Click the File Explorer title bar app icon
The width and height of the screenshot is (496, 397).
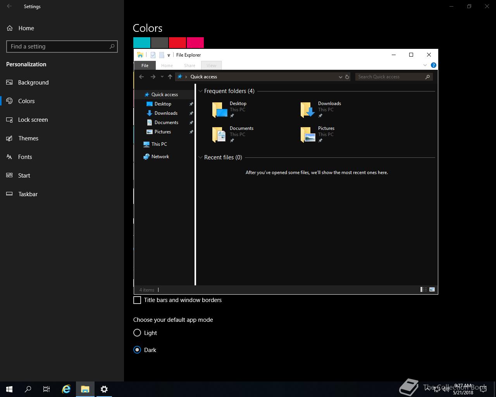[x=140, y=55]
